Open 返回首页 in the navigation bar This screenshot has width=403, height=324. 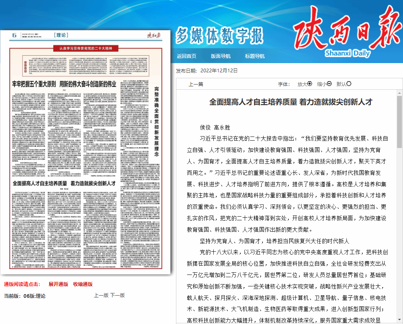(186, 56)
